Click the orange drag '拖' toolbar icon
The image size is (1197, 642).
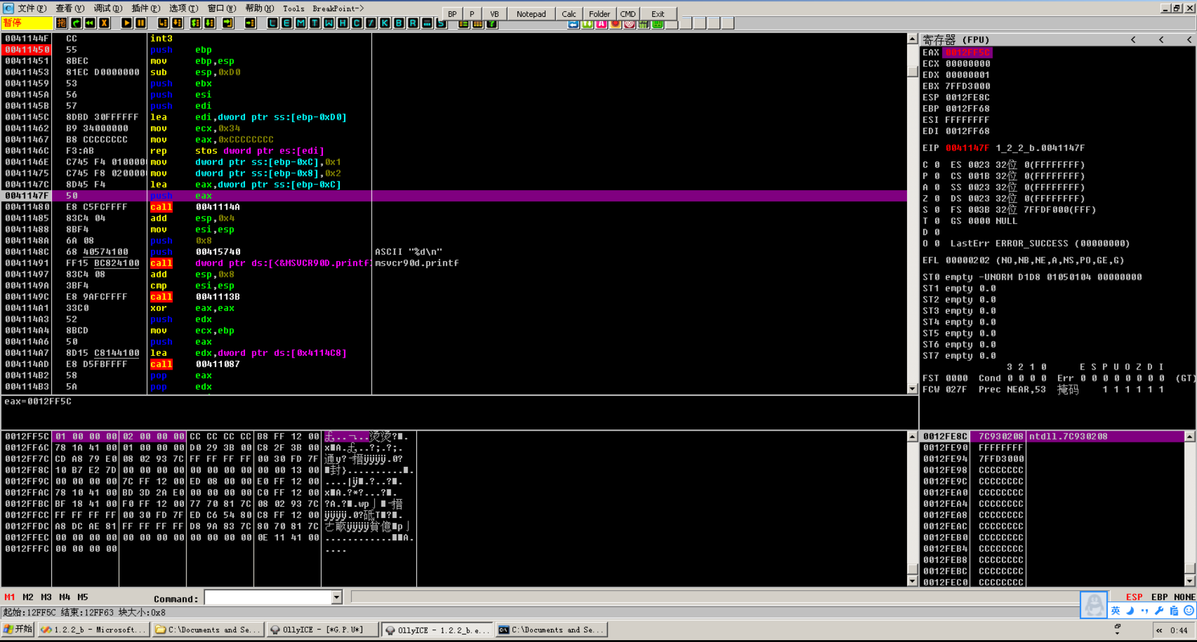tap(61, 23)
